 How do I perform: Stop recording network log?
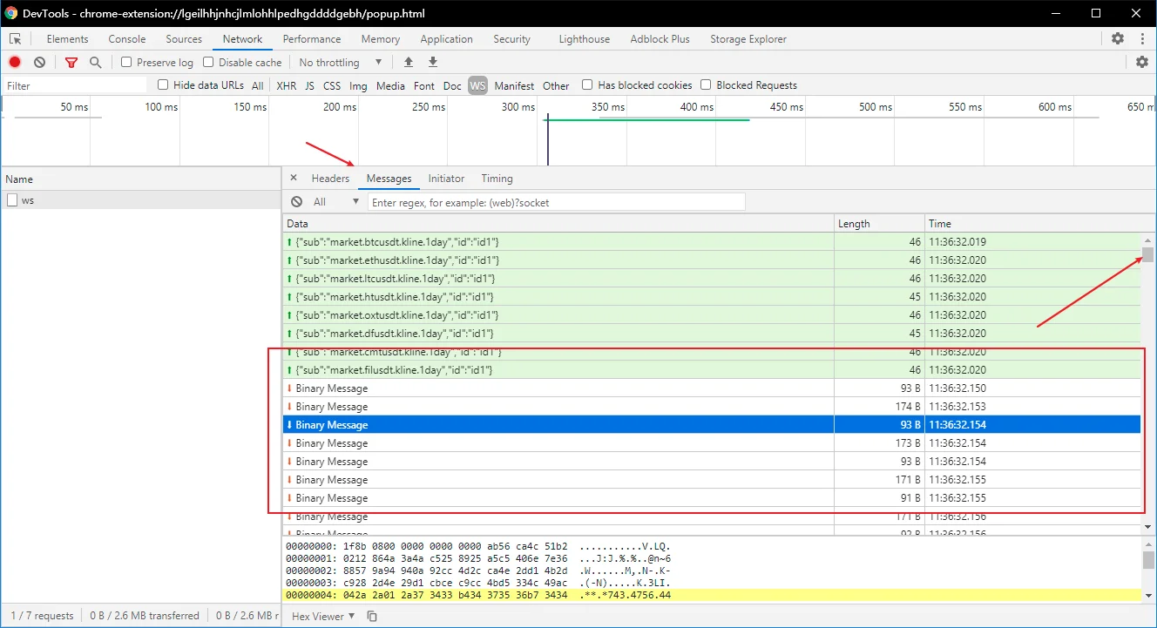pyautogui.click(x=15, y=62)
